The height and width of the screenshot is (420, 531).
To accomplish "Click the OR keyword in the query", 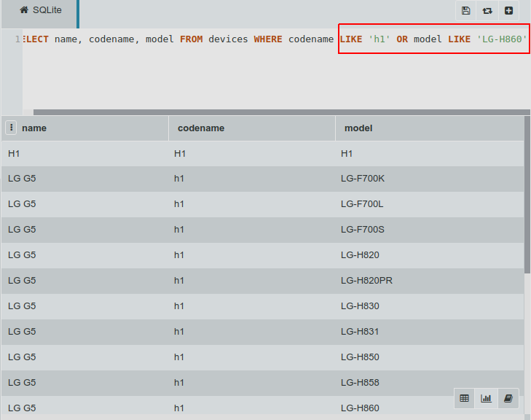I will tap(402, 39).
